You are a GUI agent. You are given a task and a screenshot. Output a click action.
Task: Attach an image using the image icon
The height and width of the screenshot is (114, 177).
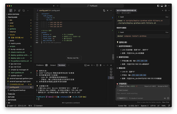(x=165, y=98)
